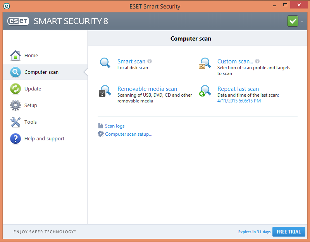
Task: Click the Custom scan icon
Action: [205, 63]
